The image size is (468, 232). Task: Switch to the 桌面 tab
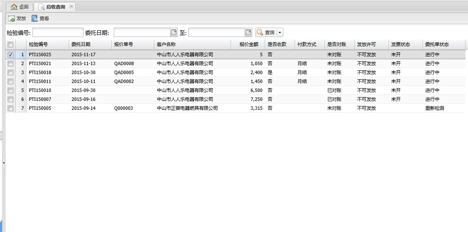pyautogui.click(x=23, y=7)
